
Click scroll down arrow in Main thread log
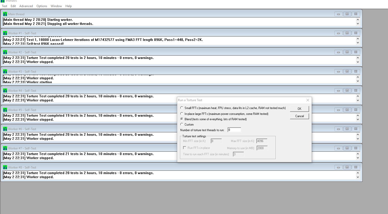(358, 24)
